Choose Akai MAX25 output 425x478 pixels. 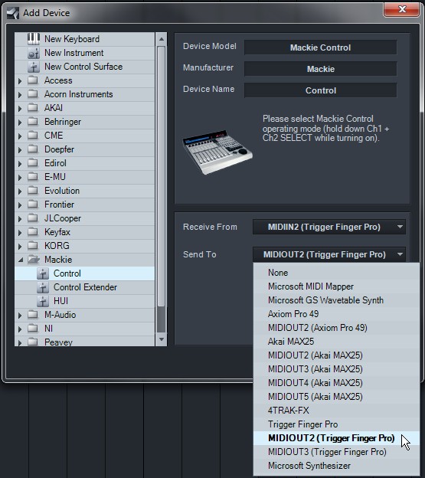click(336, 342)
